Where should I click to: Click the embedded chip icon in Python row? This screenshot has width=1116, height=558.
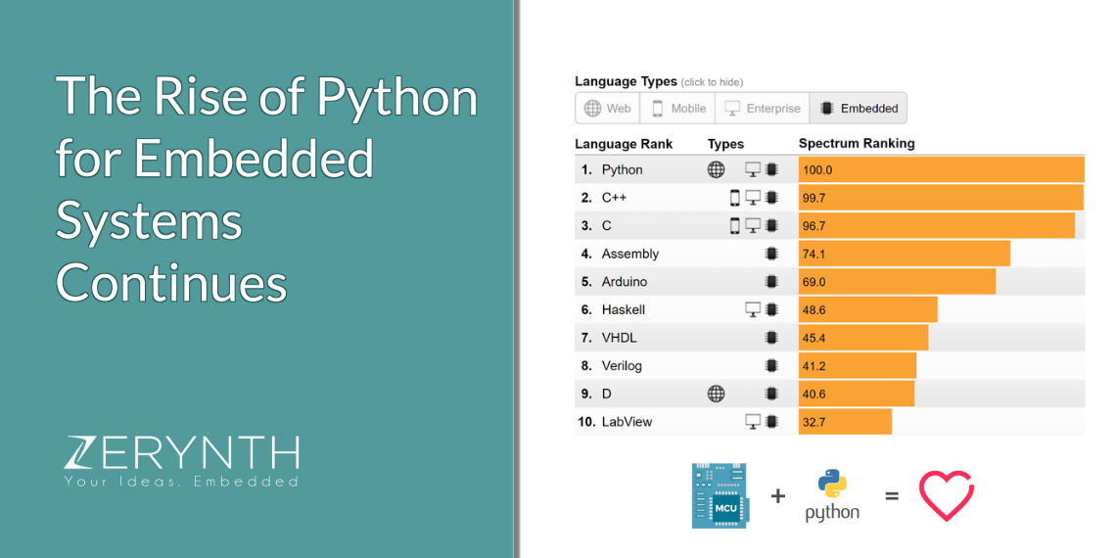(770, 169)
